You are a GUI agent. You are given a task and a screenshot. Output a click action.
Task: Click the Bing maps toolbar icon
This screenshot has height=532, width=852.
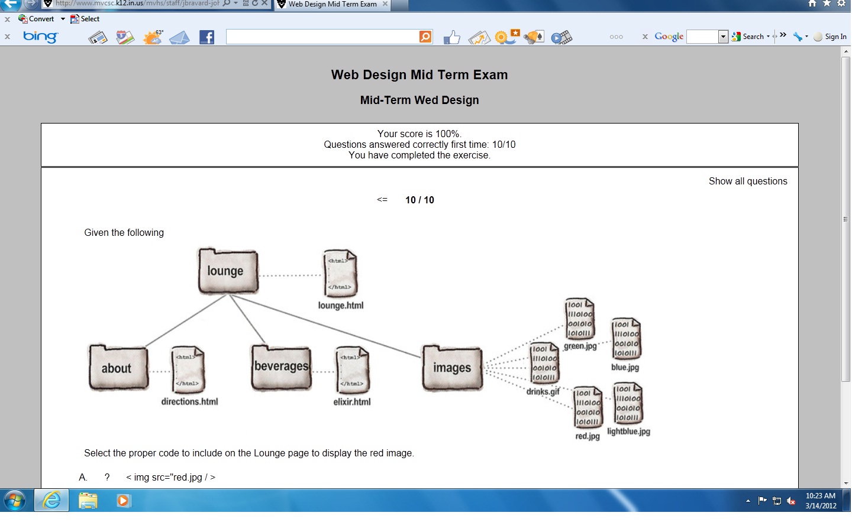125,38
